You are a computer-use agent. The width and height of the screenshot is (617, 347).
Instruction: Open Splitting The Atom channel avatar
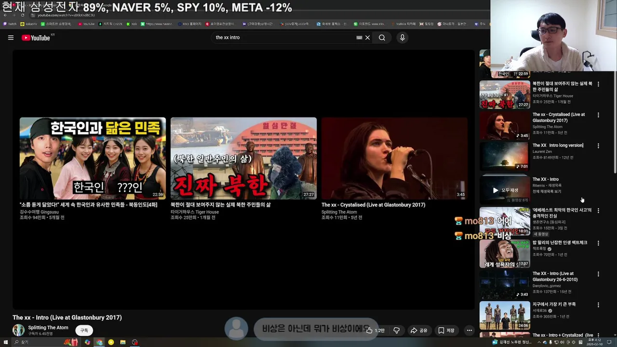click(x=18, y=330)
